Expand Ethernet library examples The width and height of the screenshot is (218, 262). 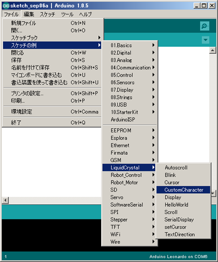(129, 145)
